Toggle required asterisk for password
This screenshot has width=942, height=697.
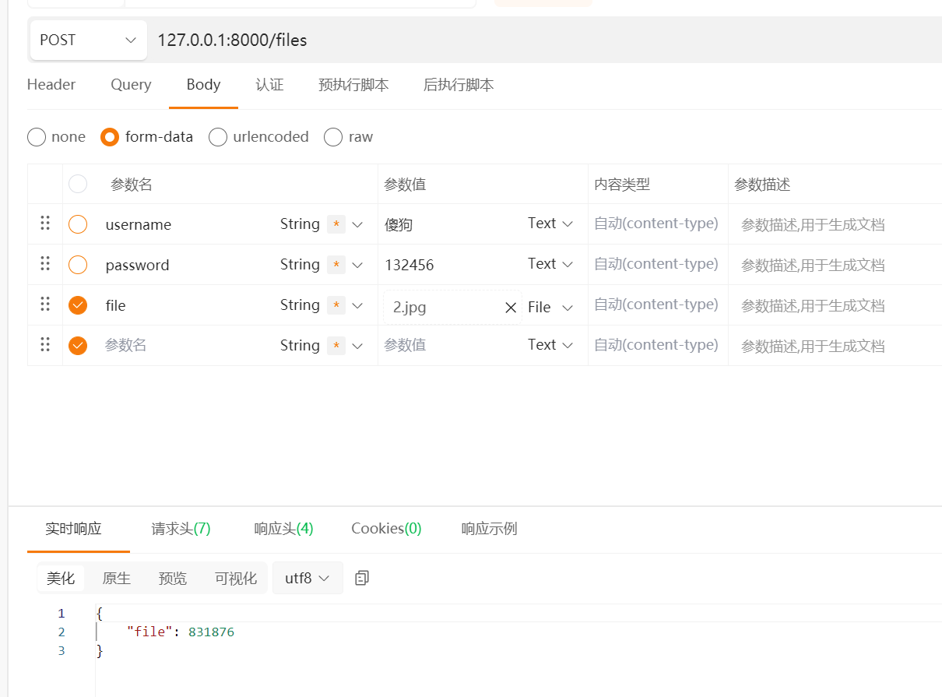[336, 265]
